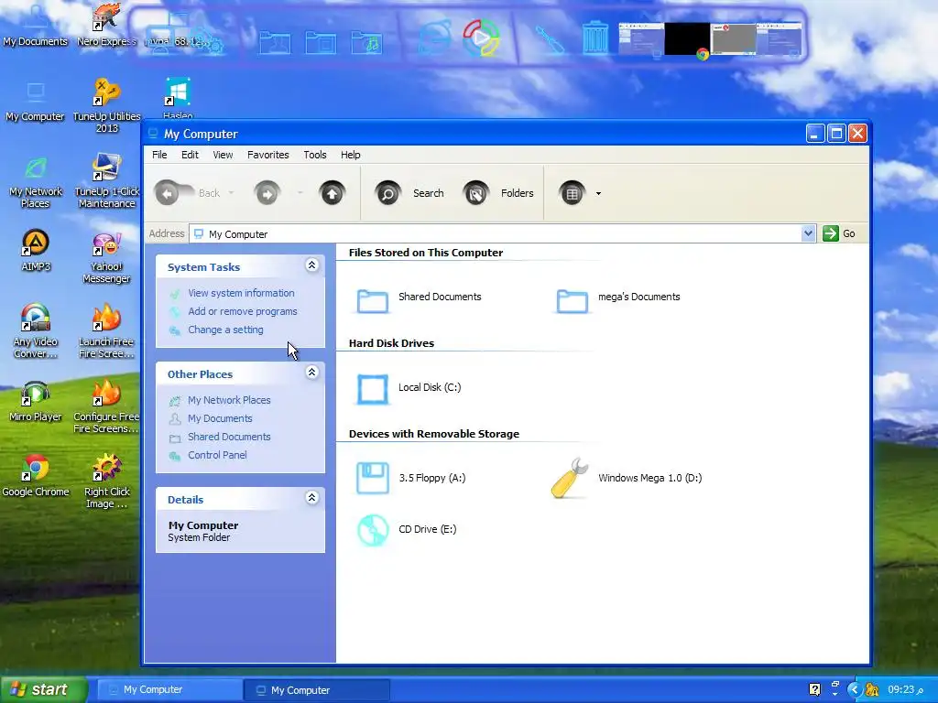Select TuneUp 1-Click Maintenance shortcut
The height and width of the screenshot is (703, 938).
tap(106, 181)
